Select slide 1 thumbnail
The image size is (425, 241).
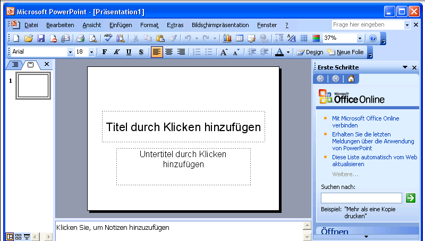(x=33, y=85)
